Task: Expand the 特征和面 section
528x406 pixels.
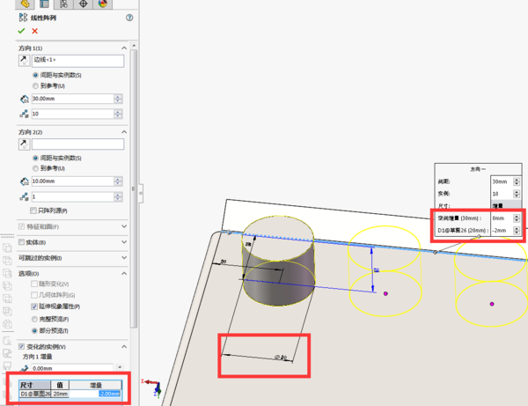Action: (124, 226)
